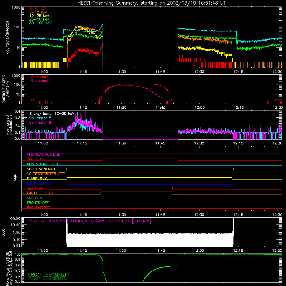Click the '25-50 keV' green legend label

coord(39,19)
